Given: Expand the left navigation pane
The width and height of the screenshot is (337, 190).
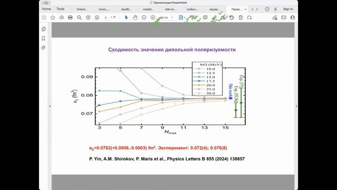Looking at the screenshot, I should (x=50, y=106).
